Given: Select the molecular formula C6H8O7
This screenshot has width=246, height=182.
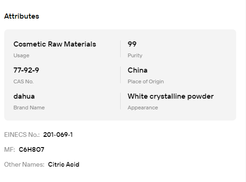Looking at the screenshot, I should tap(32, 149).
